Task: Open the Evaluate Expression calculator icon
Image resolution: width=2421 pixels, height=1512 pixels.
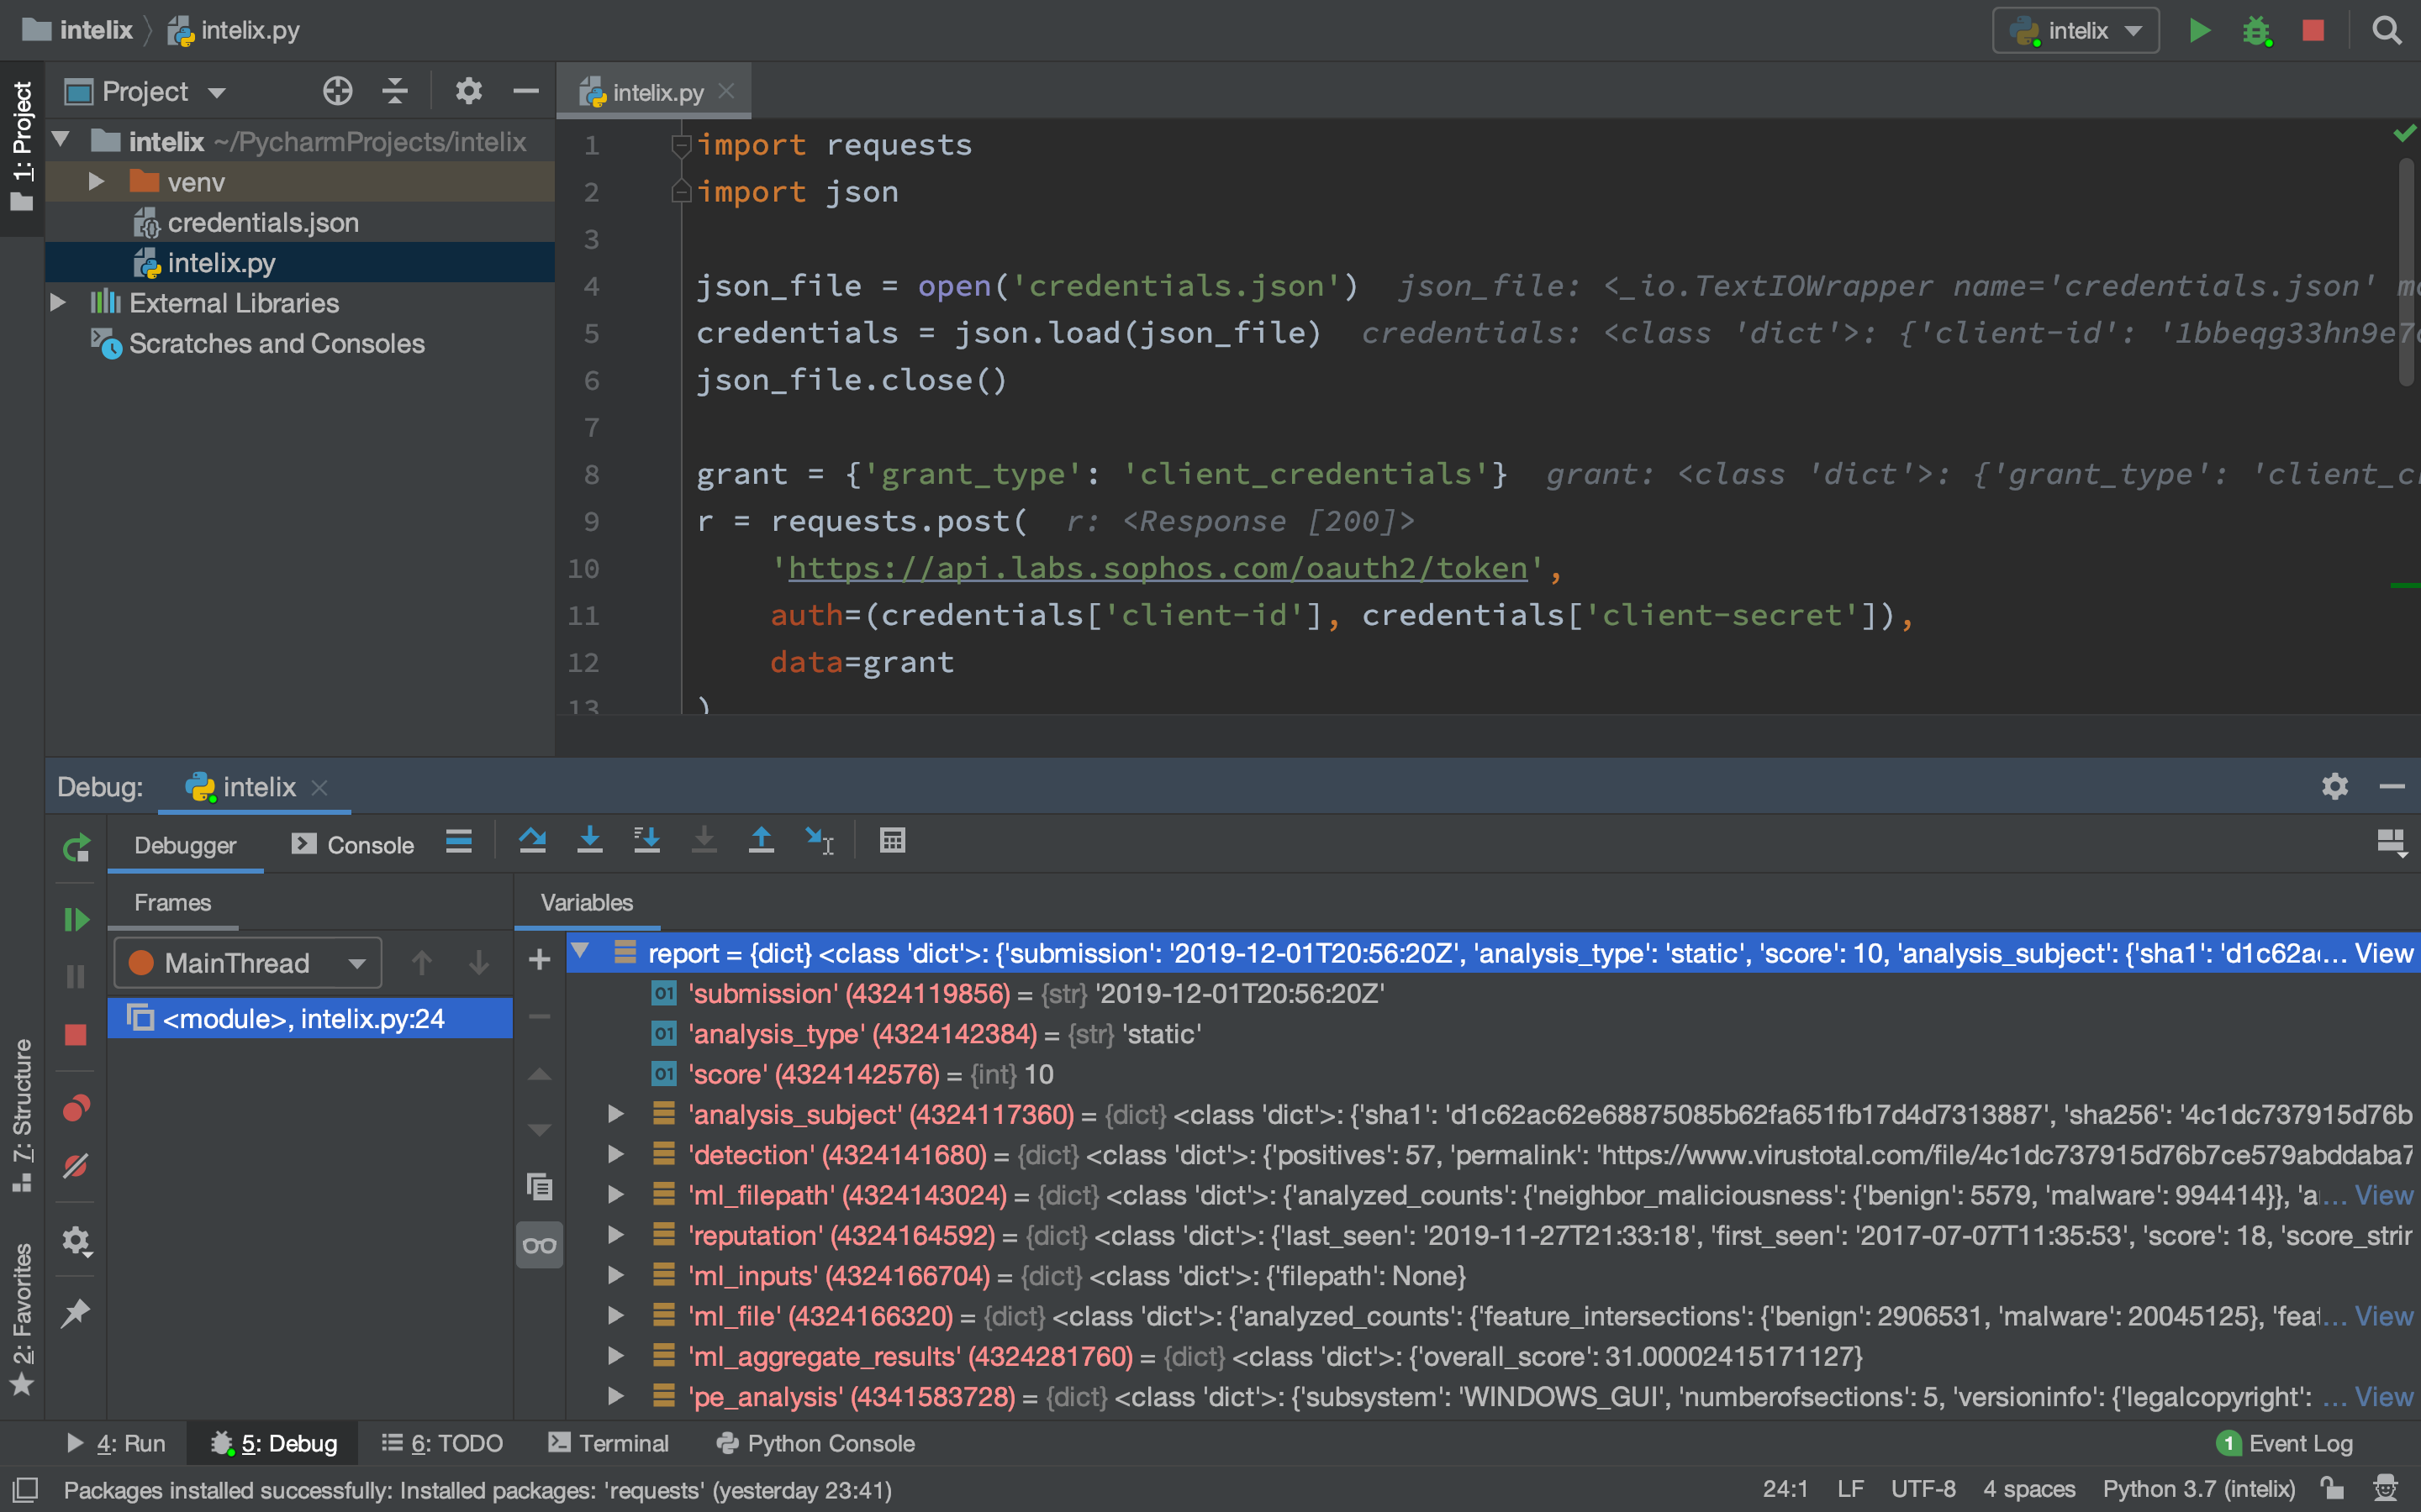Action: click(x=893, y=842)
